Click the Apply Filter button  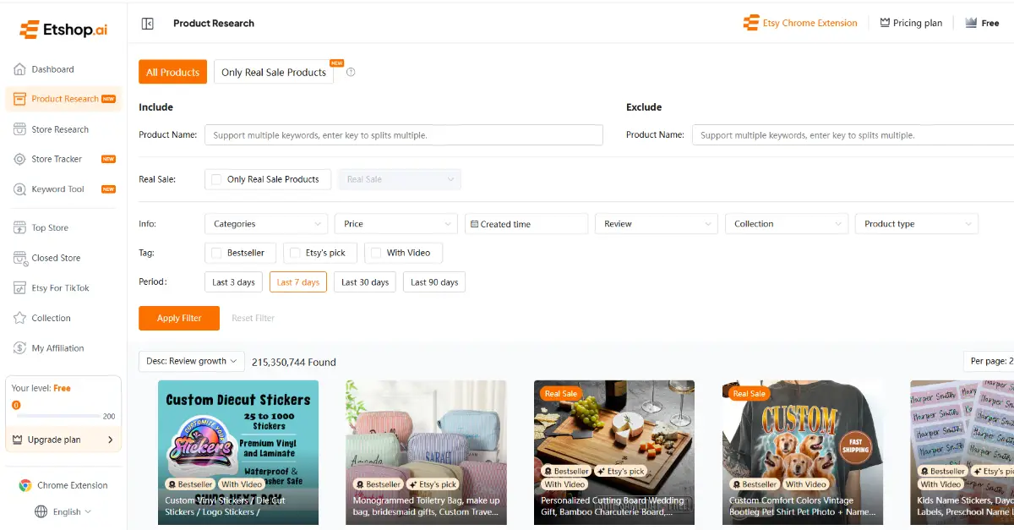coord(178,318)
